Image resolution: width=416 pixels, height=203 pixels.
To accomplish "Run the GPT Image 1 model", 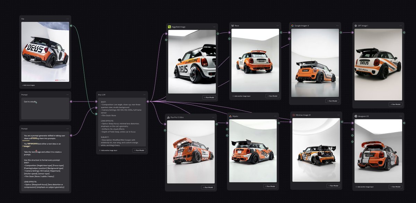I will coord(396,104).
